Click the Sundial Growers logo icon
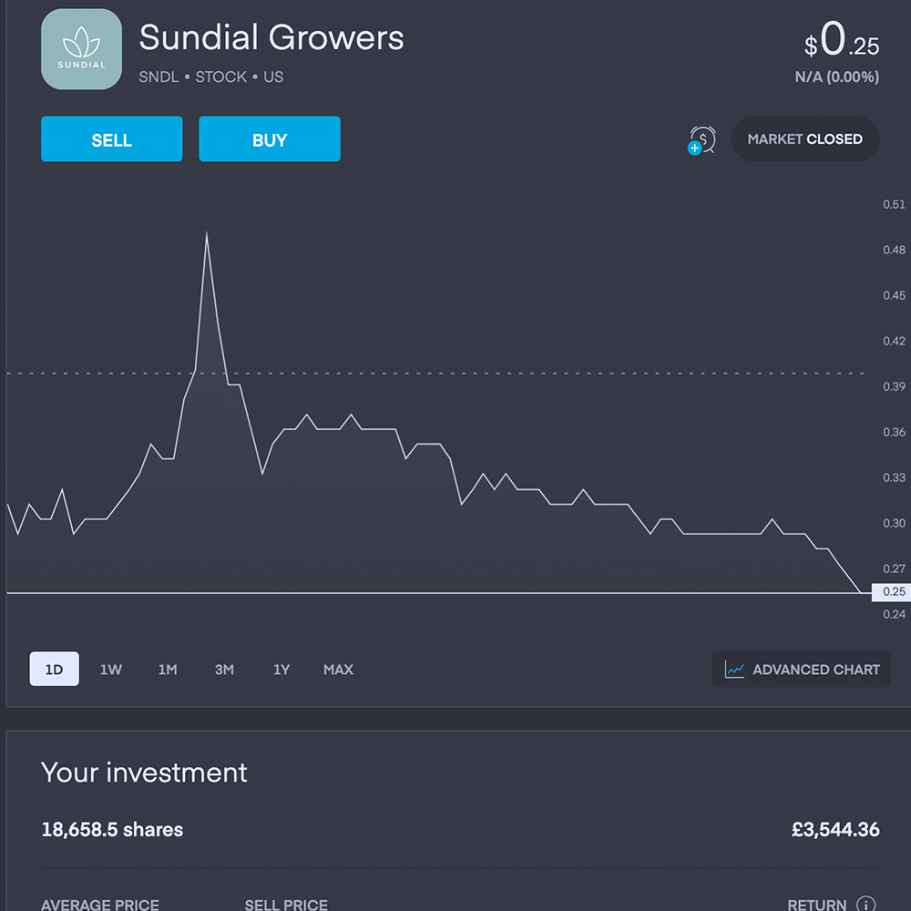911x911 pixels. point(81,49)
